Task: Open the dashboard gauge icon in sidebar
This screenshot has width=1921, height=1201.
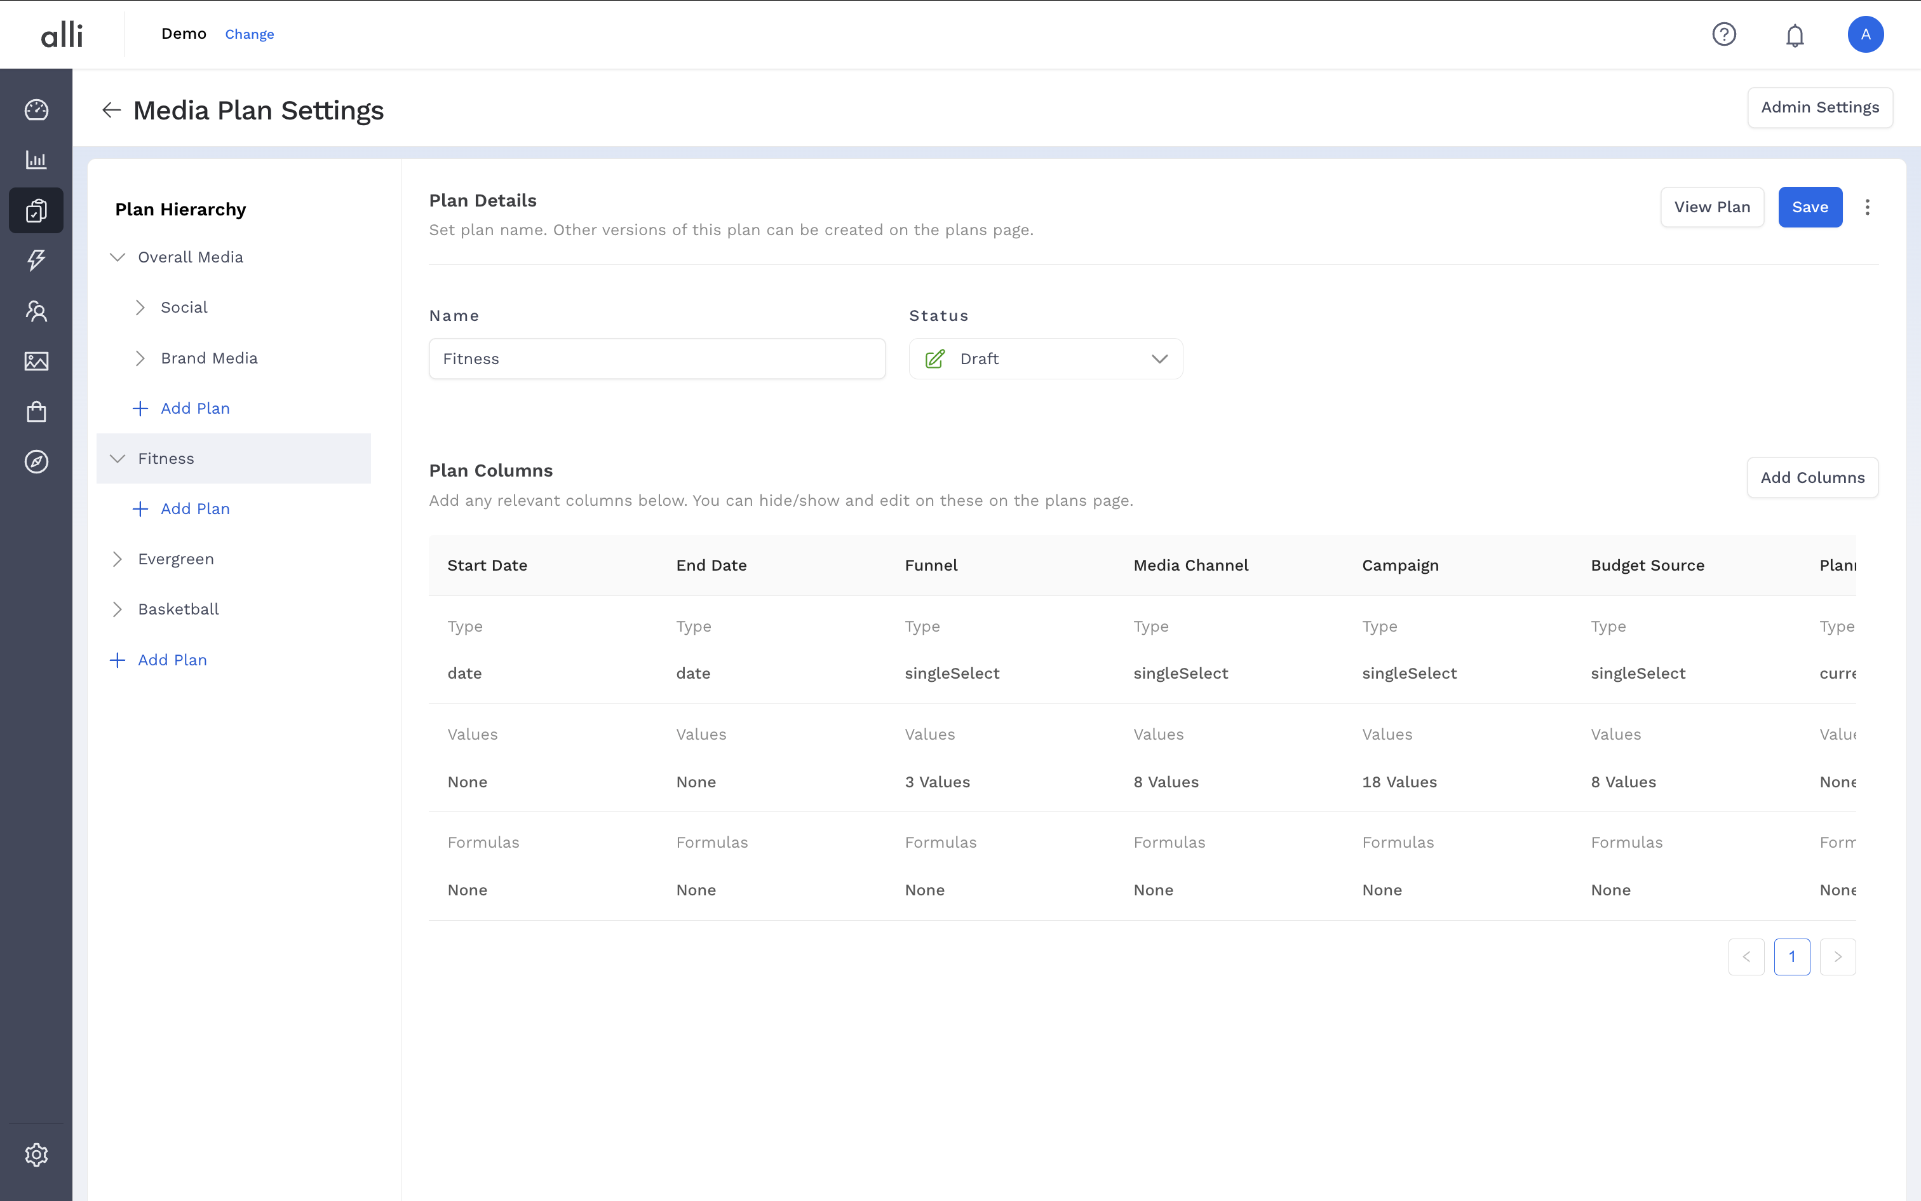Action: click(36, 109)
